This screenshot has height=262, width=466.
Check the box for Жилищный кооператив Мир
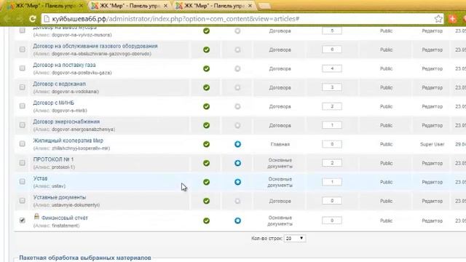23,144
